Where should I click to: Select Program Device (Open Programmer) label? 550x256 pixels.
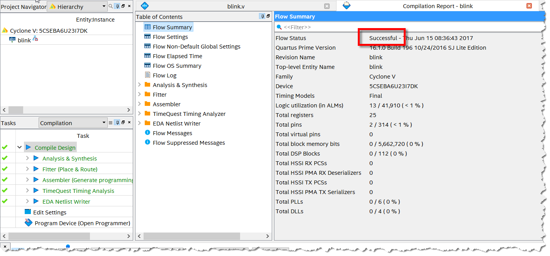point(82,223)
